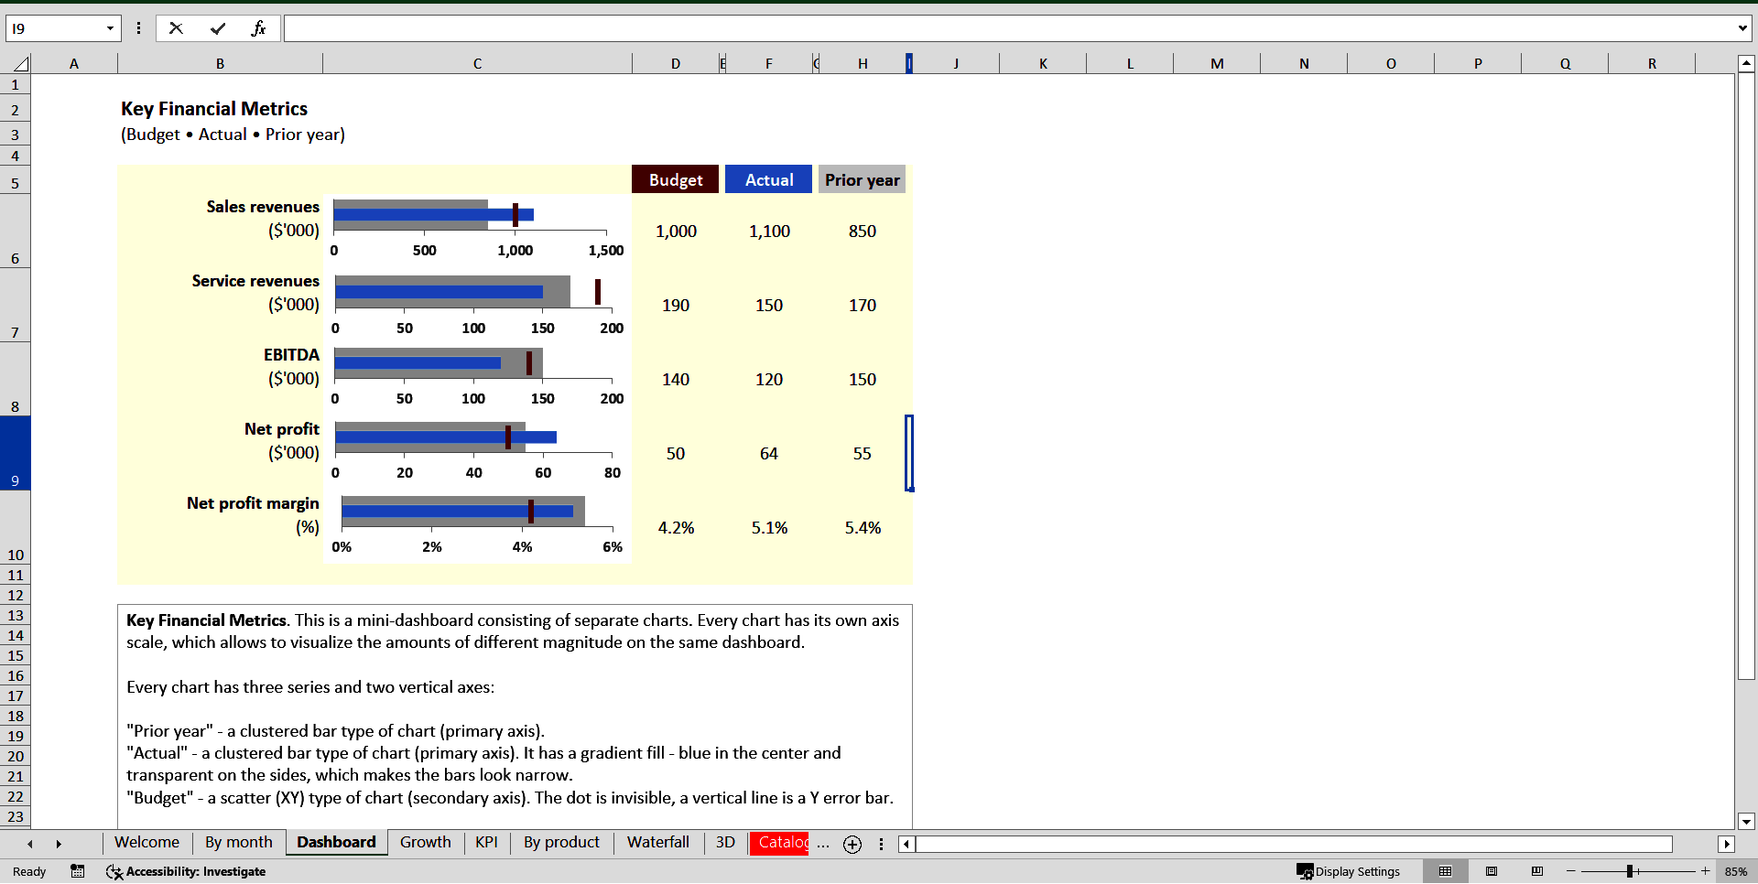Open Display Settings in the status bar
The image size is (1758, 884).
pos(1348,871)
